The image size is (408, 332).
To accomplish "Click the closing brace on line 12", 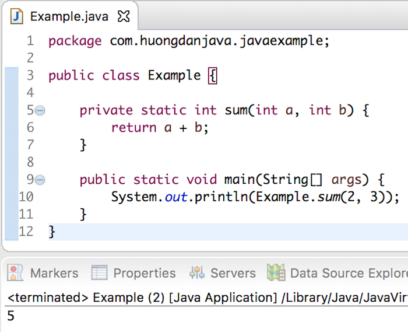I will pyautogui.click(x=52, y=232).
